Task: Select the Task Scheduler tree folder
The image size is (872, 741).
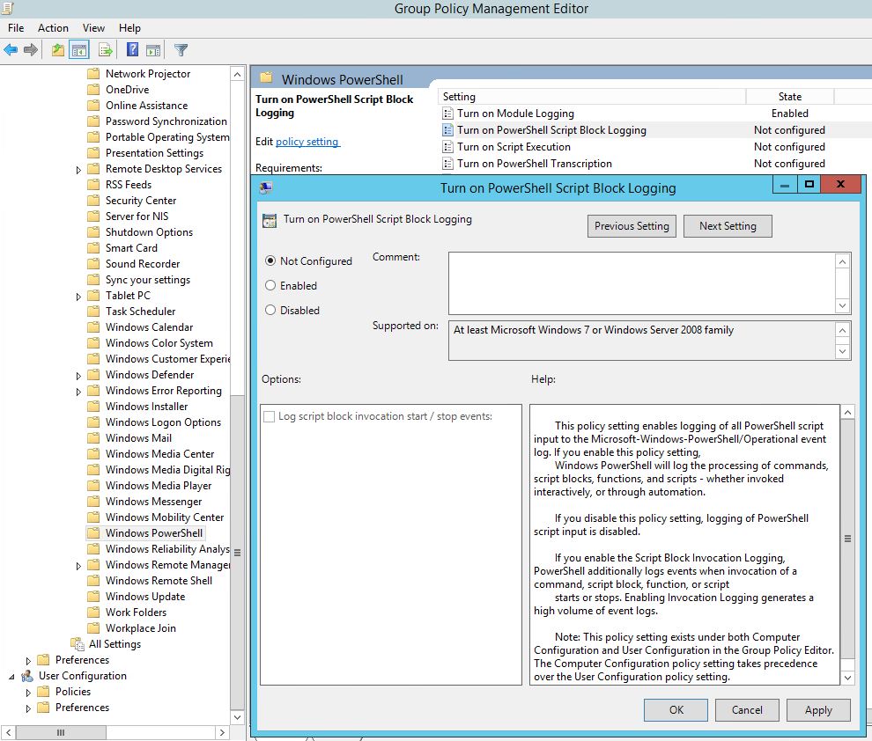Action: coord(141,311)
